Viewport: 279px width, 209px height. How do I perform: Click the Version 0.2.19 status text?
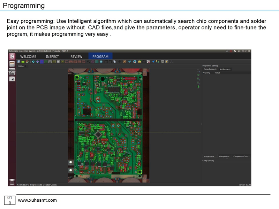[x=245, y=185]
